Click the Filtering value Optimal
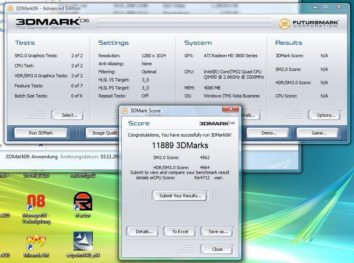The height and width of the screenshot is (263, 354). pos(149,72)
